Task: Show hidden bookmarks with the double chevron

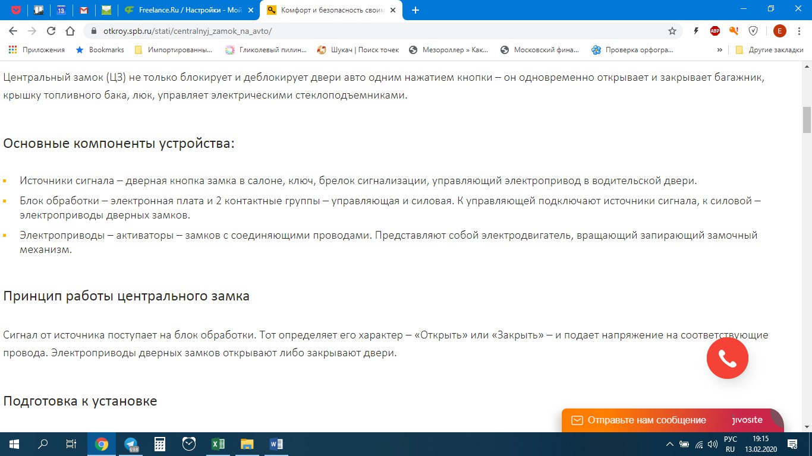Action: [720, 50]
